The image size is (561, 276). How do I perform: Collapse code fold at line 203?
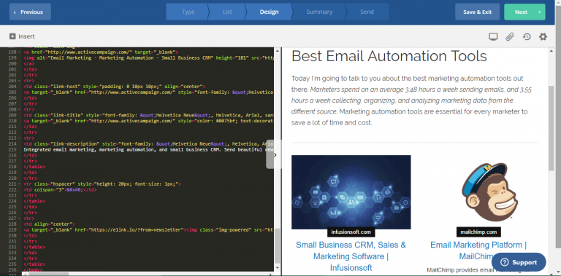19,81
